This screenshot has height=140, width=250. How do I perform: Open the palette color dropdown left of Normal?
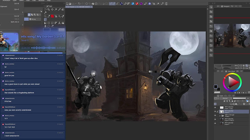pyautogui.click(x=216, y=98)
